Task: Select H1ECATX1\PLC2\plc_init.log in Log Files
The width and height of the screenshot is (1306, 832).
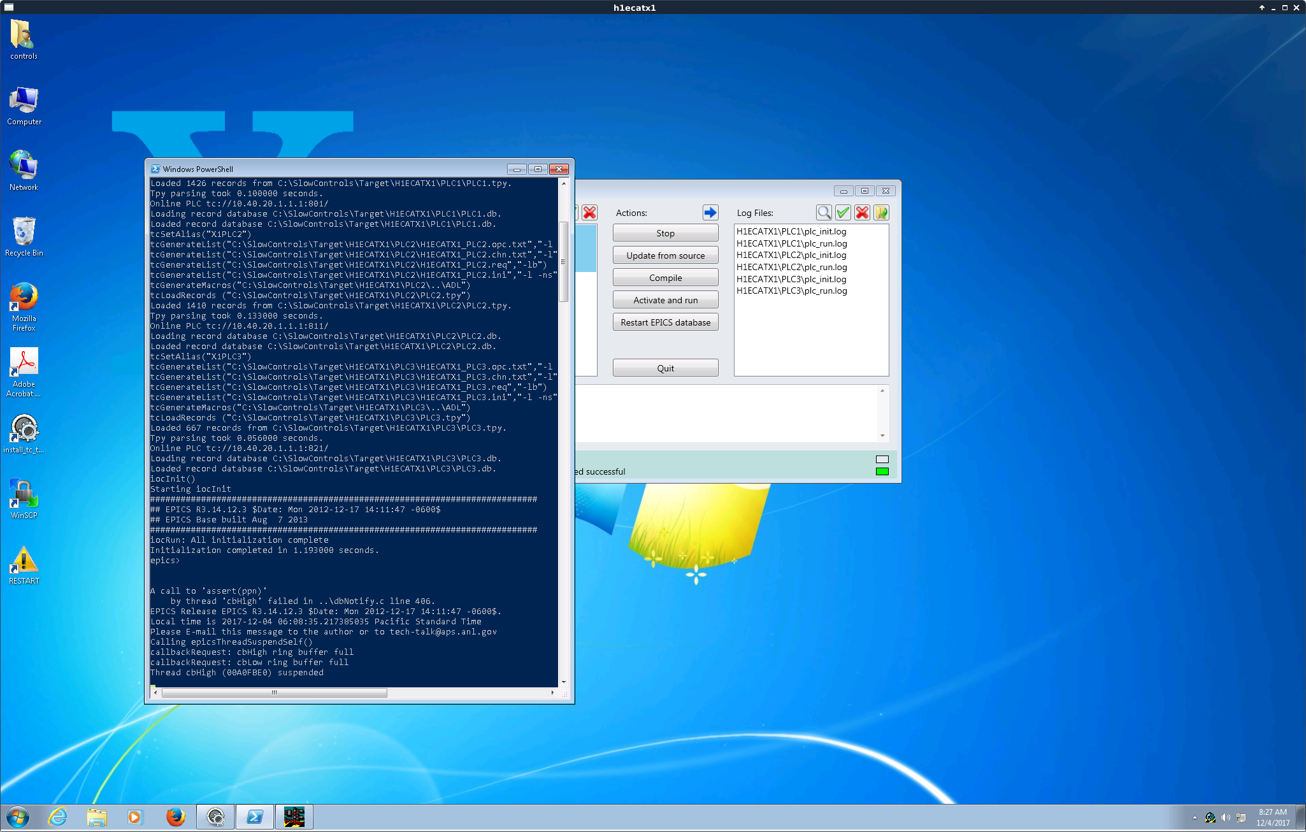Action: [x=791, y=255]
